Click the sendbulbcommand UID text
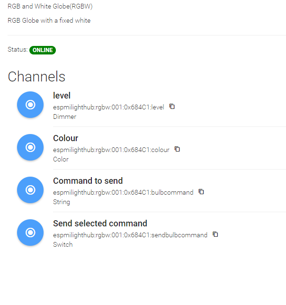This screenshot has width=286, height=305. [x=130, y=235]
